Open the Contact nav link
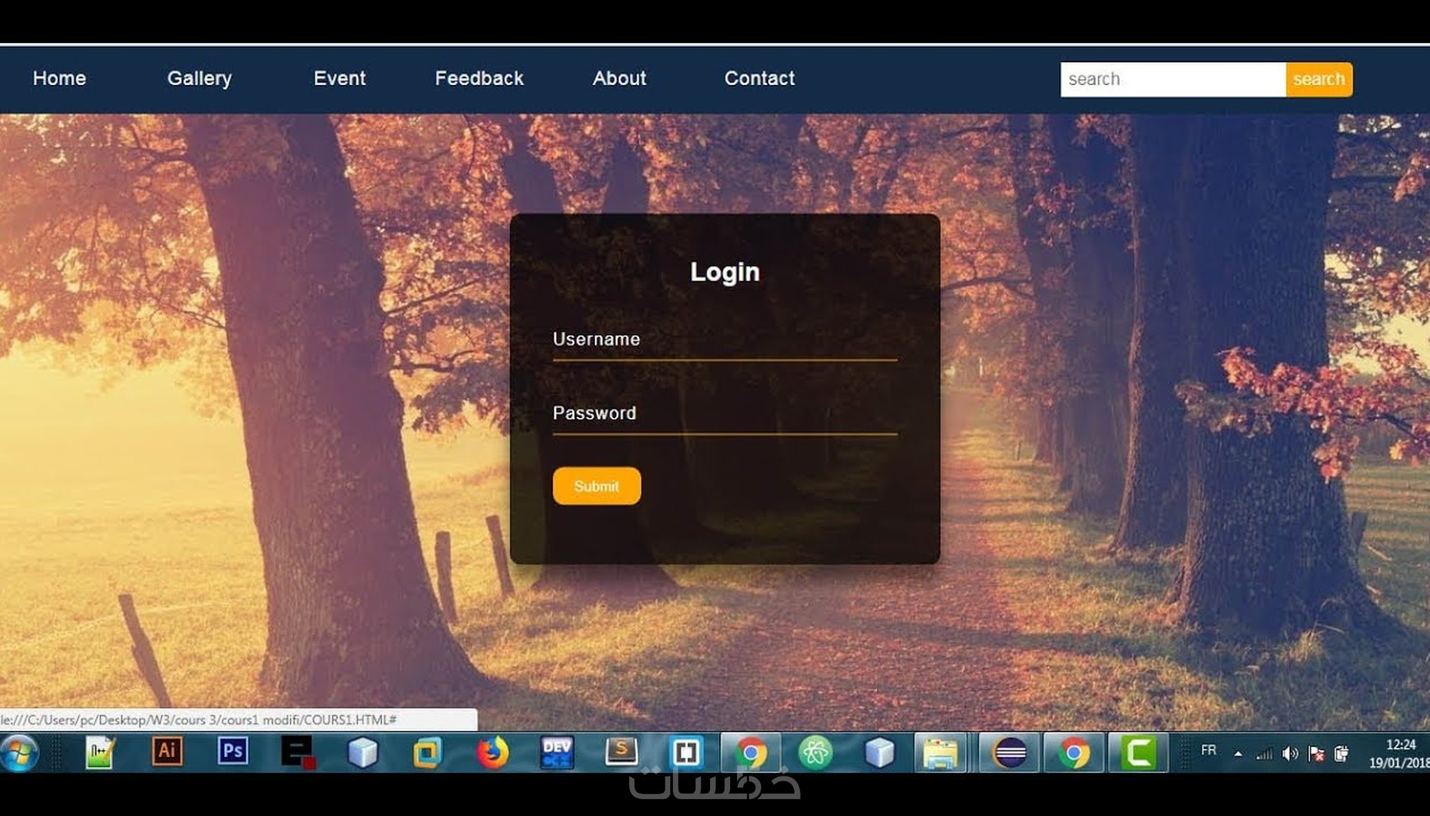1430x816 pixels. 760,78
